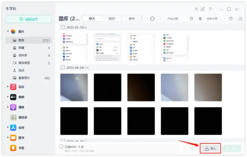
Task: Click the 返回主页 return home button
Action: (x=29, y=19)
